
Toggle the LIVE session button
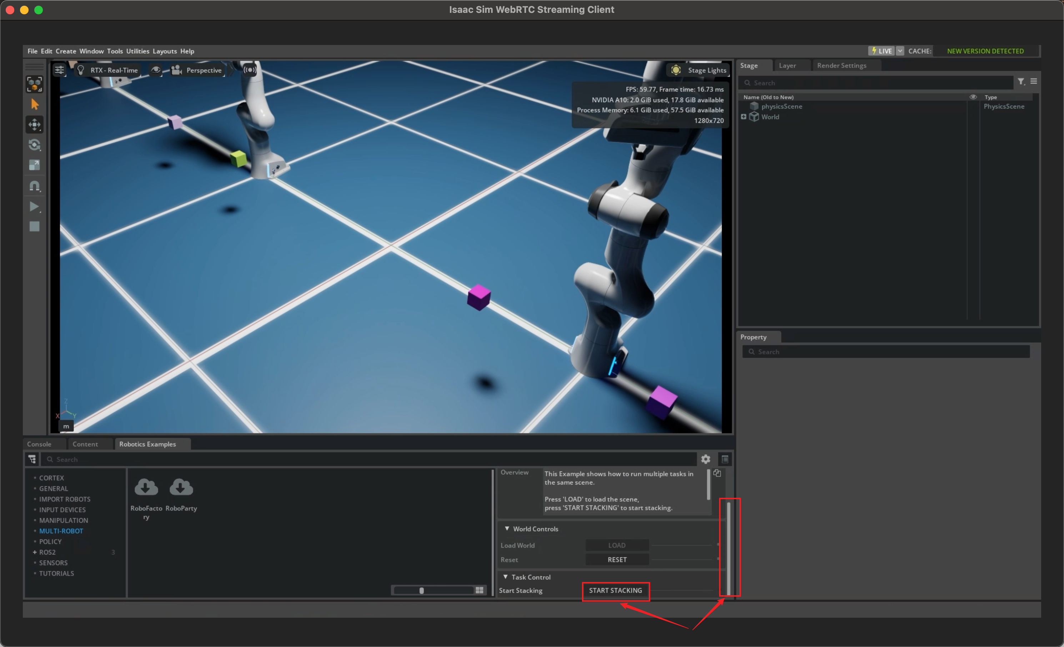click(x=882, y=51)
